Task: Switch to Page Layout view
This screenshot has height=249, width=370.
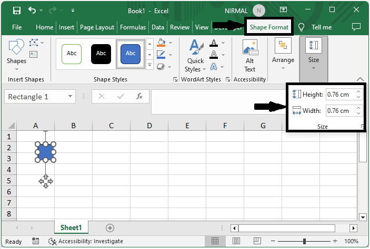Action: pos(235,241)
